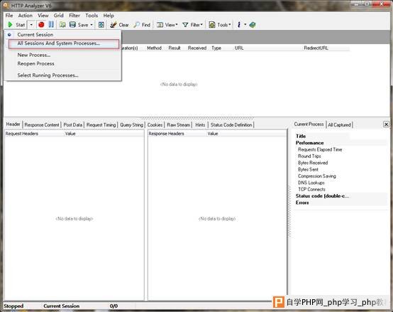The image size is (393, 312).
Task: Open the Tools menu in menu bar
Action: (x=92, y=16)
